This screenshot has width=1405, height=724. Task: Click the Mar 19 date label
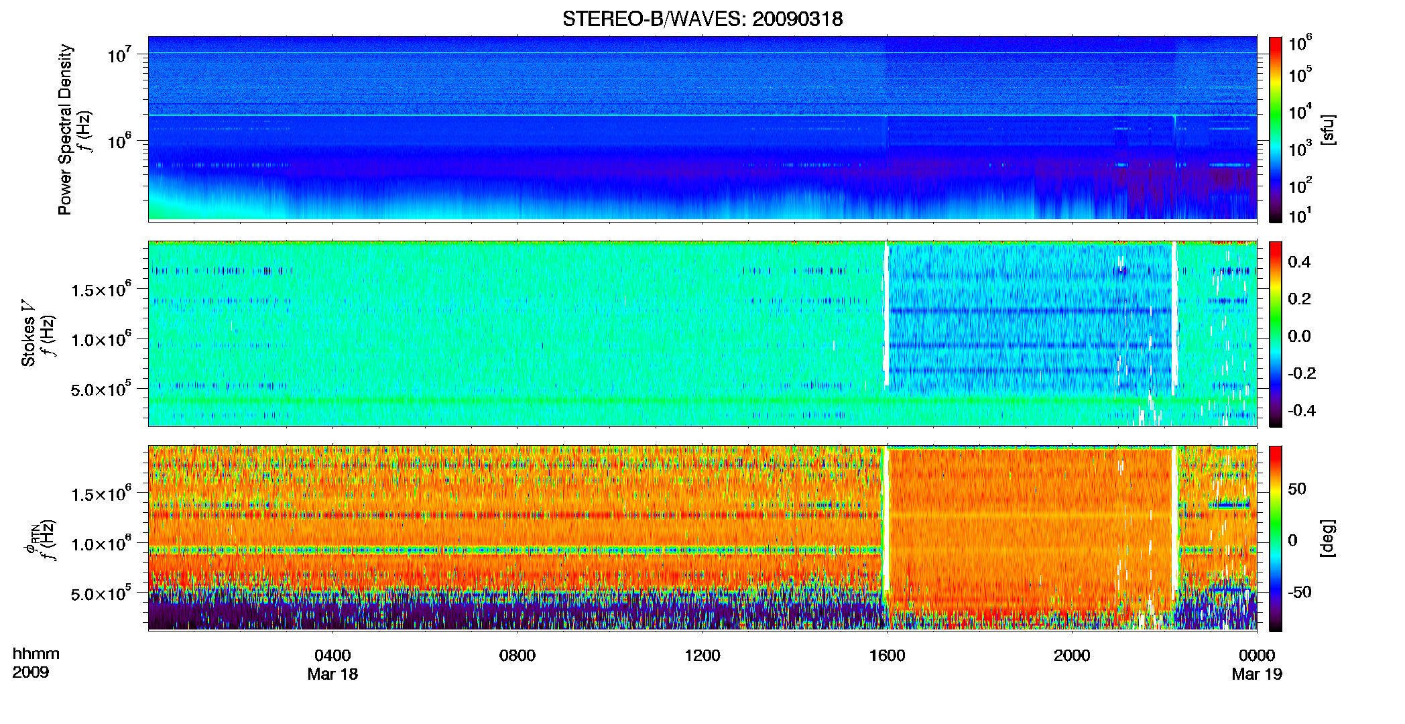click(1257, 674)
